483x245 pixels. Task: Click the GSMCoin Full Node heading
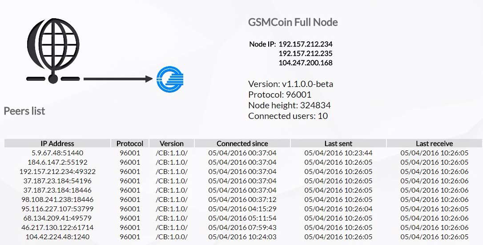293,22
